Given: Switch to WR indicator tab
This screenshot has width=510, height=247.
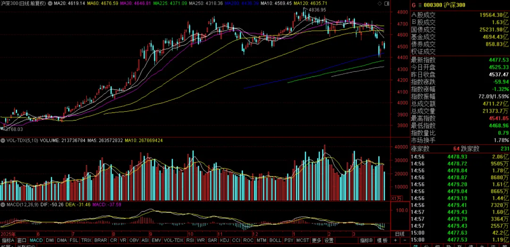Looking at the screenshot, I should pyautogui.click(x=201, y=240).
